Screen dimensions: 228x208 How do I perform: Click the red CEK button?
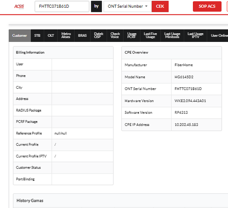coord(160,6)
